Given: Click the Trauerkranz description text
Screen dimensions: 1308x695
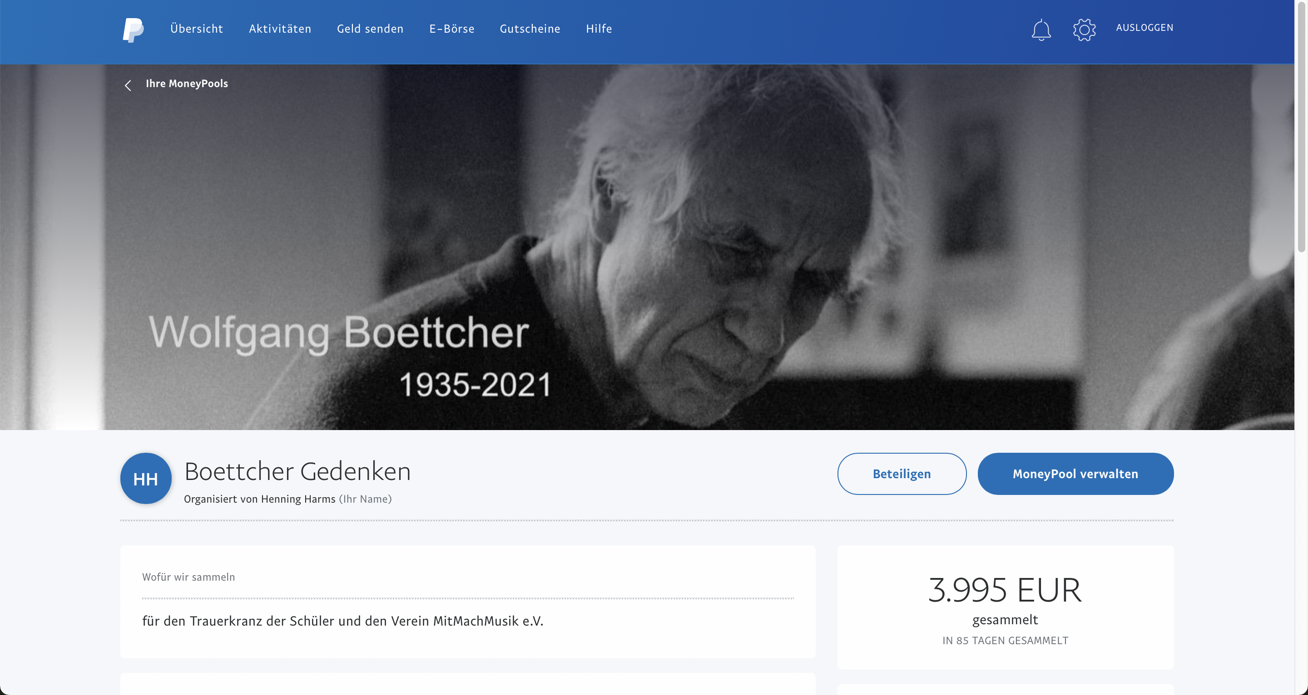Looking at the screenshot, I should (343, 622).
